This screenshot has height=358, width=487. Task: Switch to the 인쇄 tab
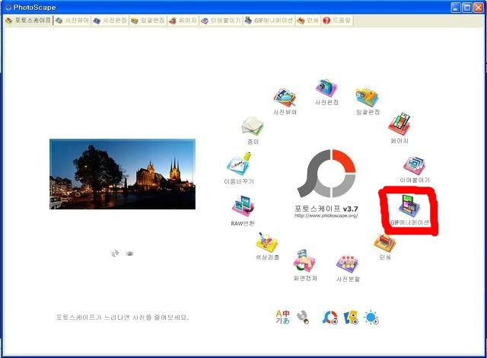pyautogui.click(x=307, y=21)
